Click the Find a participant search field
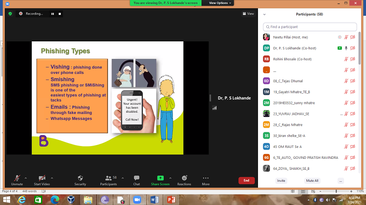The height and width of the screenshot is (205, 366). click(310, 27)
